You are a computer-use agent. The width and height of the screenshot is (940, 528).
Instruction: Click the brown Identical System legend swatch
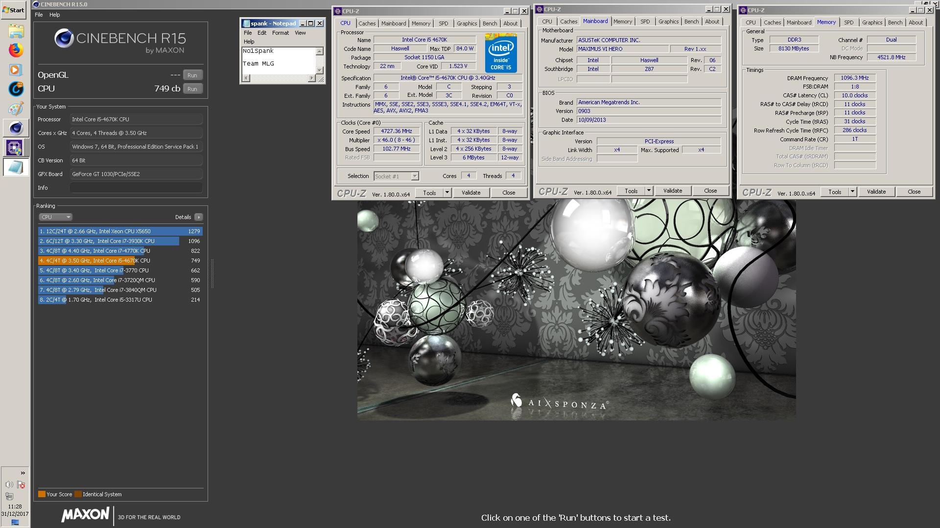pyautogui.click(x=78, y=494)
